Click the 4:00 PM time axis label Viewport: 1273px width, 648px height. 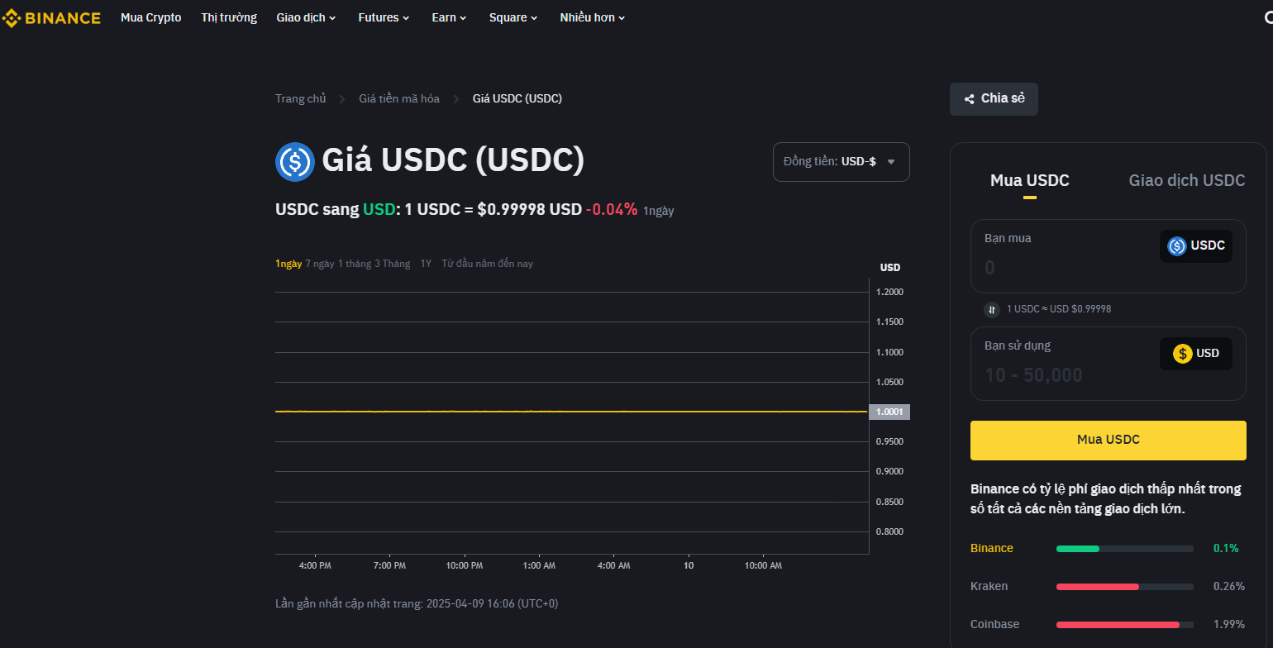[315, 566]
